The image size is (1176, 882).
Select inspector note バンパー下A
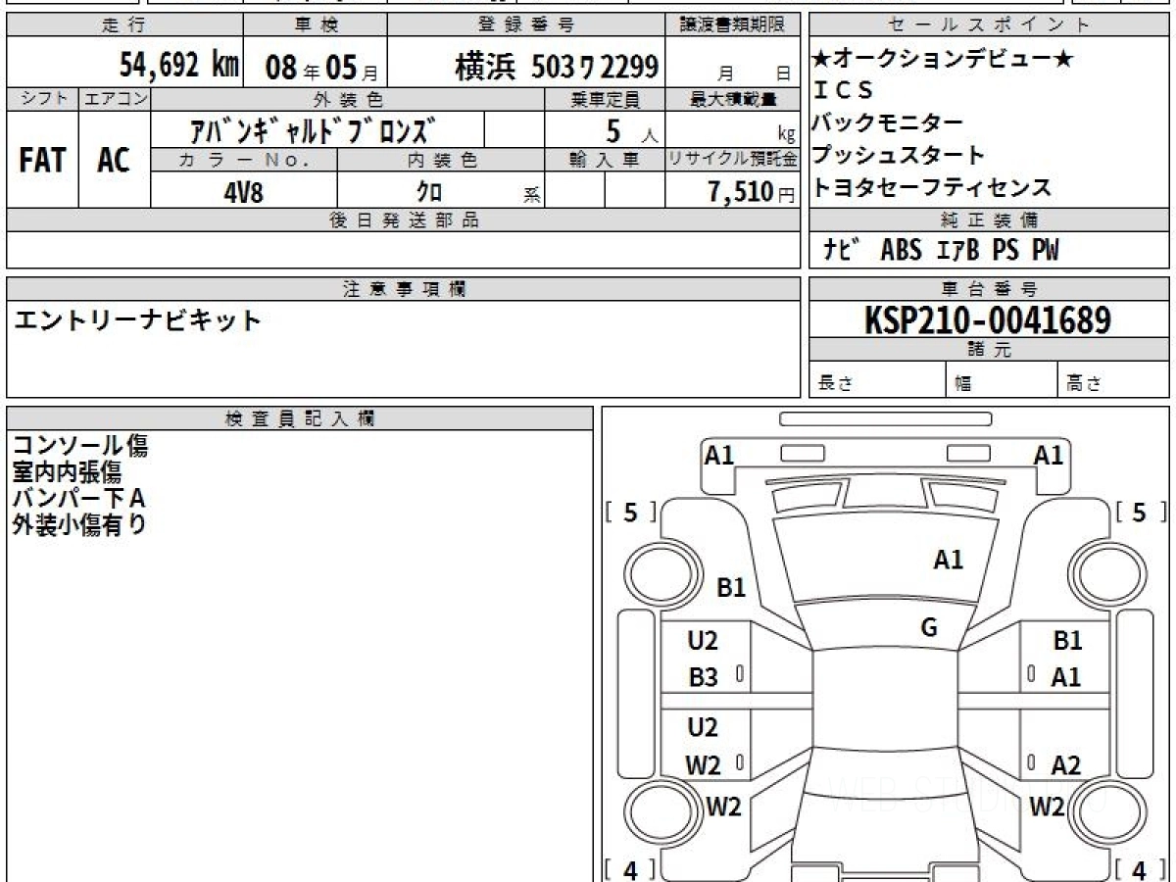pyautogui.click(x=78, y=498)
